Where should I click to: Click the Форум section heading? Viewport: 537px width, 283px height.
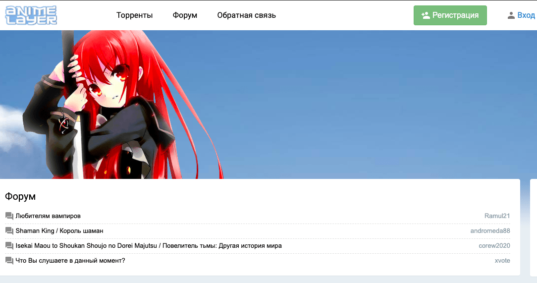pyautogui.click(x=20, y=196)
